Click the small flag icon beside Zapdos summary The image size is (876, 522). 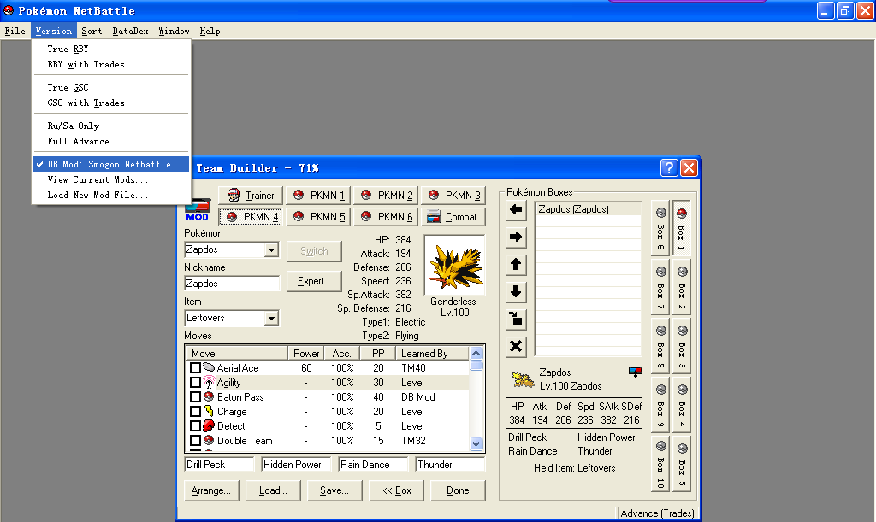click(x=636, y=372)
